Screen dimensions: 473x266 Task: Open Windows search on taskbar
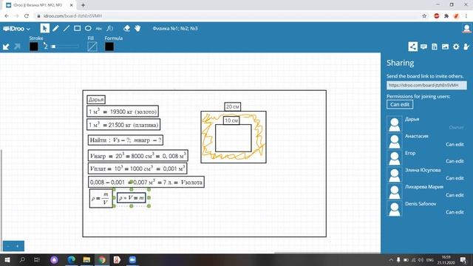(x=22, y=259)
